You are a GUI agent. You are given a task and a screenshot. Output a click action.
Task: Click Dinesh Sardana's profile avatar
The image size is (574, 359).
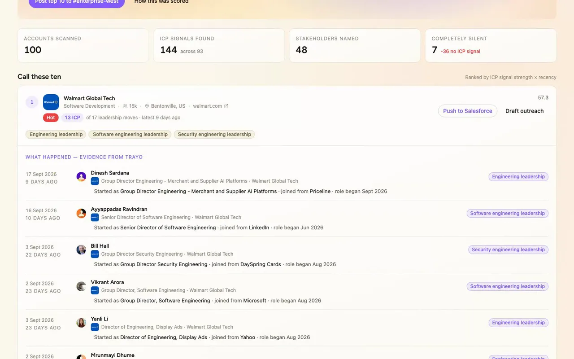pos(81,177)
